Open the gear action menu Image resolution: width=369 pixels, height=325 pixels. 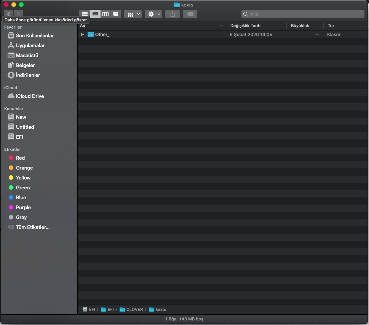pyautogui.click(x=153, y=14)
